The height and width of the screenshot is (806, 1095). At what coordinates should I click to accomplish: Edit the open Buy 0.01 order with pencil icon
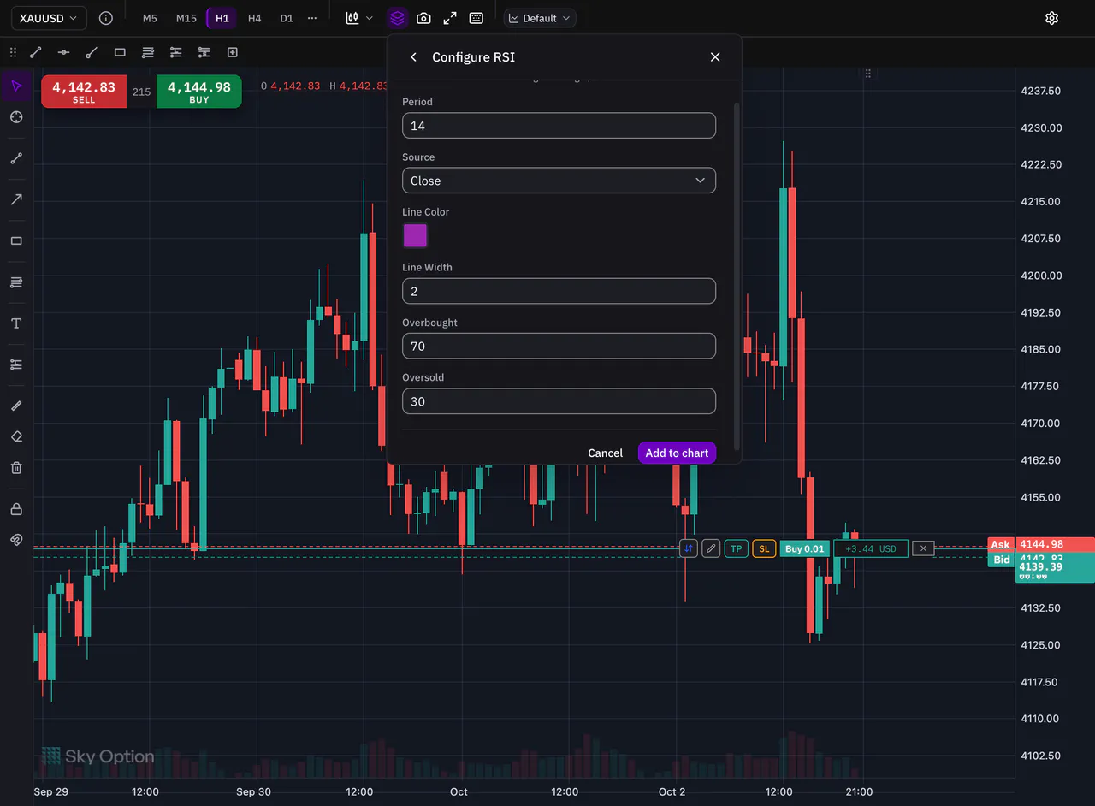tap(711, 548)
